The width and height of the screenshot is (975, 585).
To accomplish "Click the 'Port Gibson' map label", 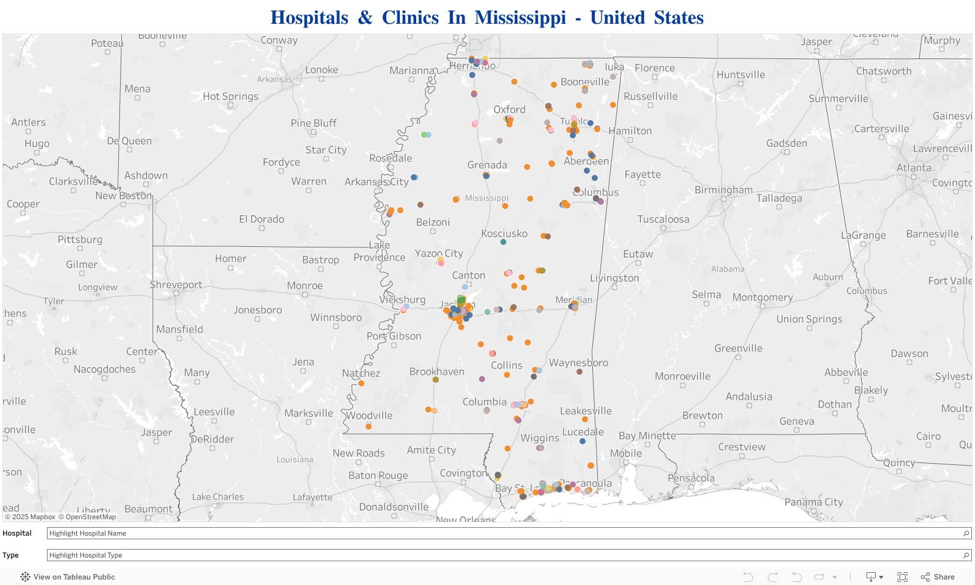I will coord(394,336).
